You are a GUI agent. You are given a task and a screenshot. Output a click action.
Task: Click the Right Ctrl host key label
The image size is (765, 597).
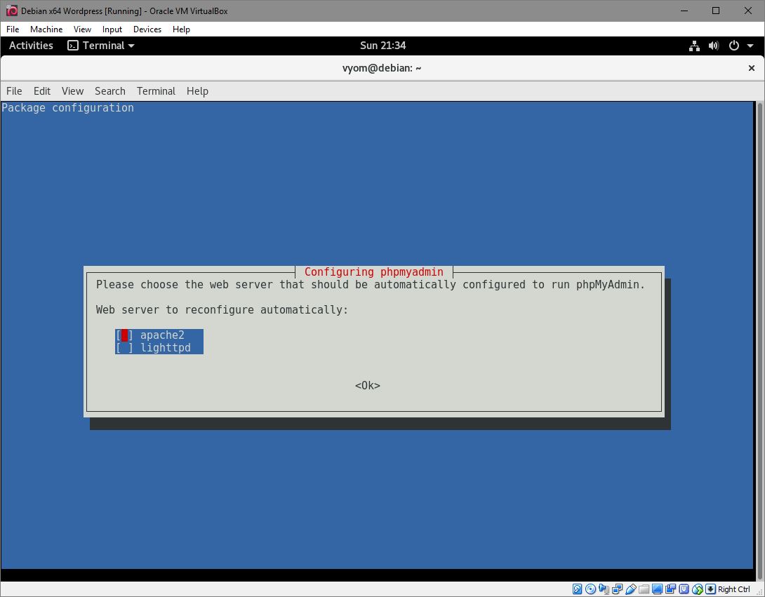[x=734, y=589]
